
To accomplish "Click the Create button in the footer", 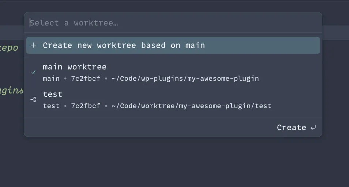I will click(296, 127).
